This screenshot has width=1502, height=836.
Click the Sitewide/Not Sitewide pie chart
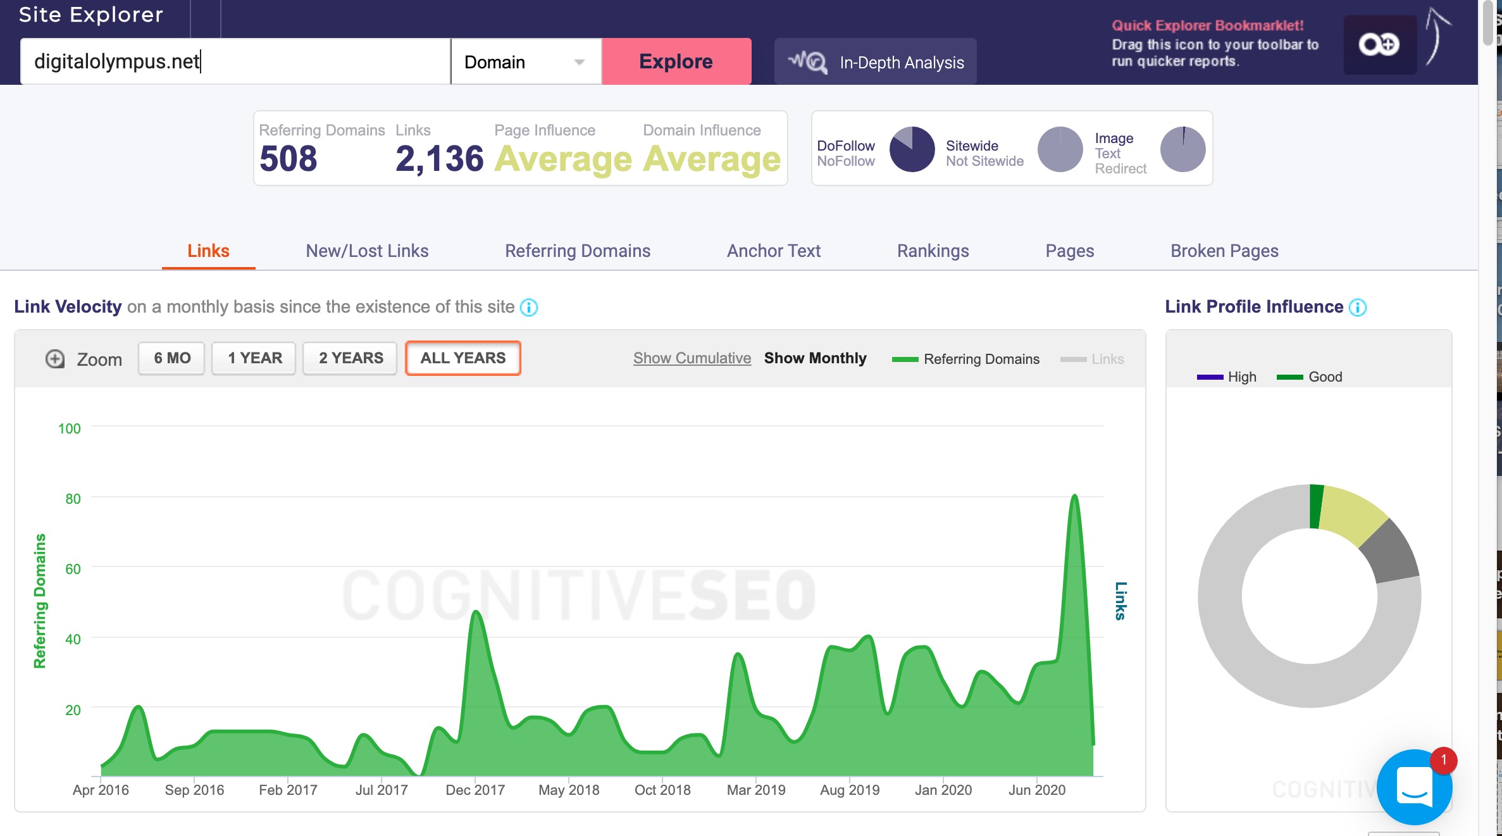pos(1060,149)
